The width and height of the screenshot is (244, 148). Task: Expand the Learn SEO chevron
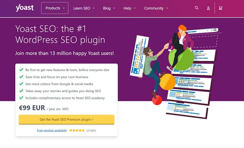[x=94, y=8]
